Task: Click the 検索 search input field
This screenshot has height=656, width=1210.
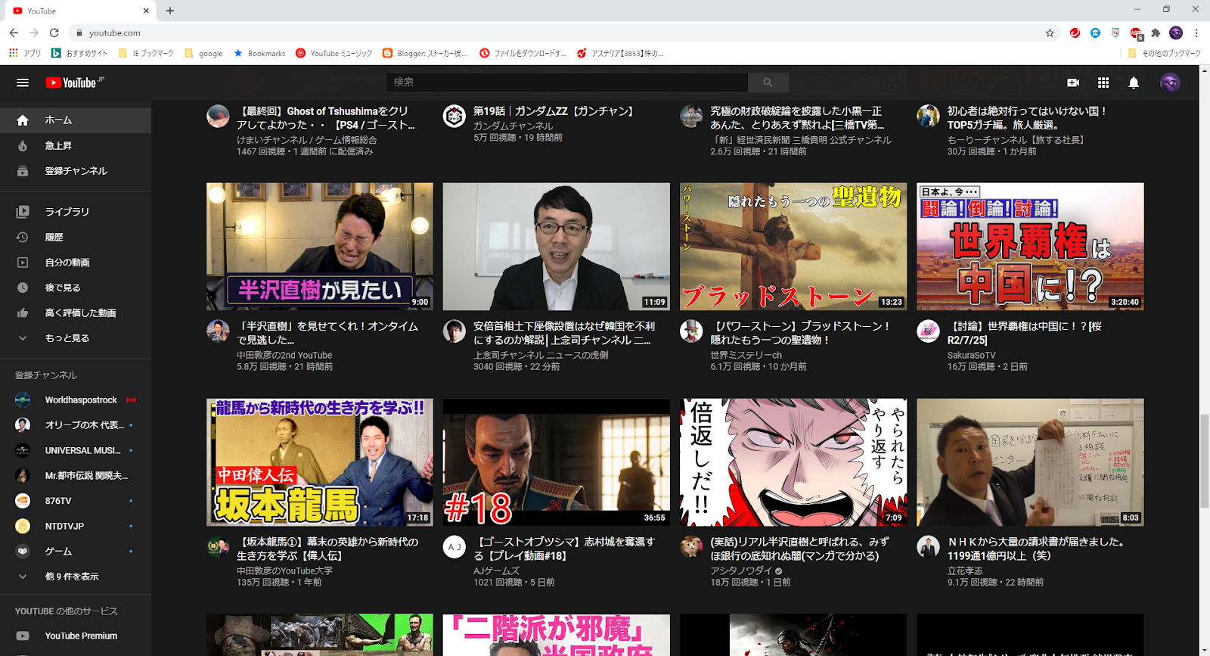Action: click(x=567, y=82)
